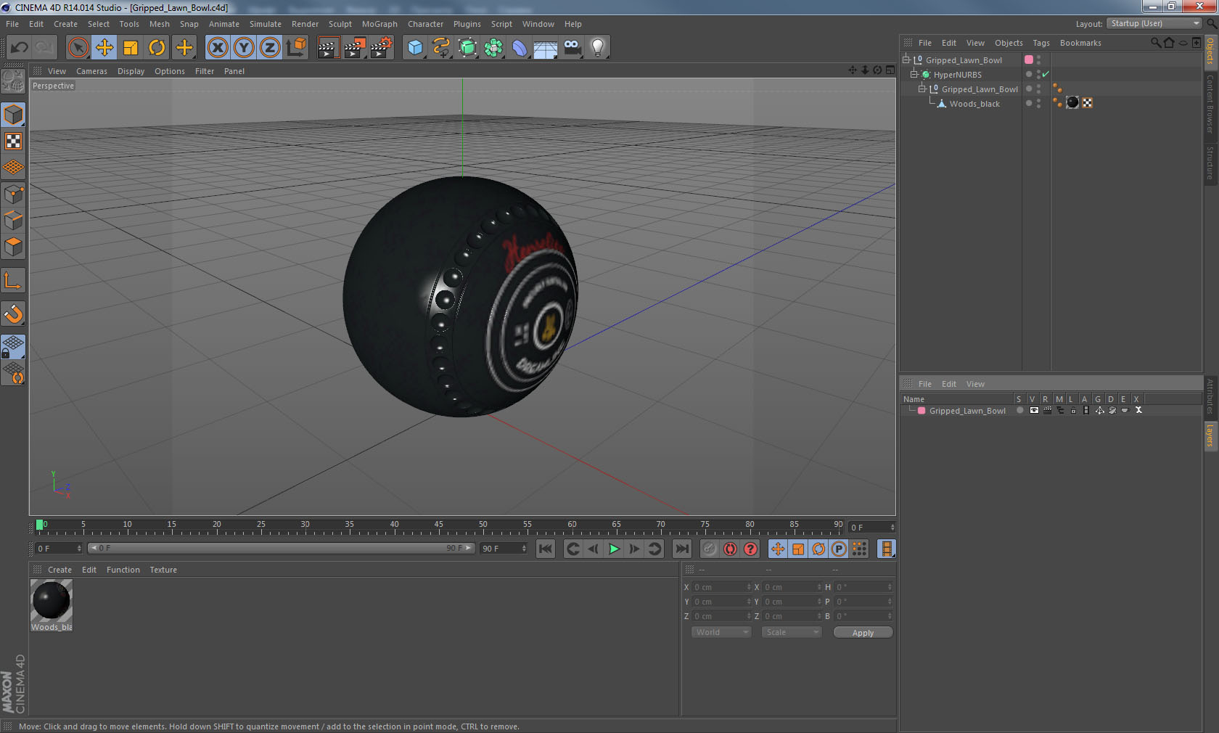The width and height of the screenshot is (1219, 733).
Task: Switch to Texture mode checker icon
Action: coord(13,141)
